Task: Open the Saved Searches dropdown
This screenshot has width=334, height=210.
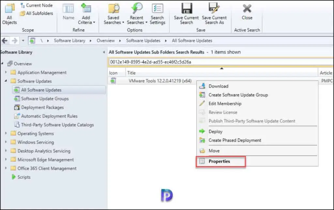Action: [114, 14]
